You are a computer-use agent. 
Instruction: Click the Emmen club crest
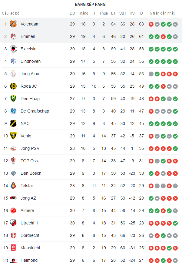(x=13, y=36)
